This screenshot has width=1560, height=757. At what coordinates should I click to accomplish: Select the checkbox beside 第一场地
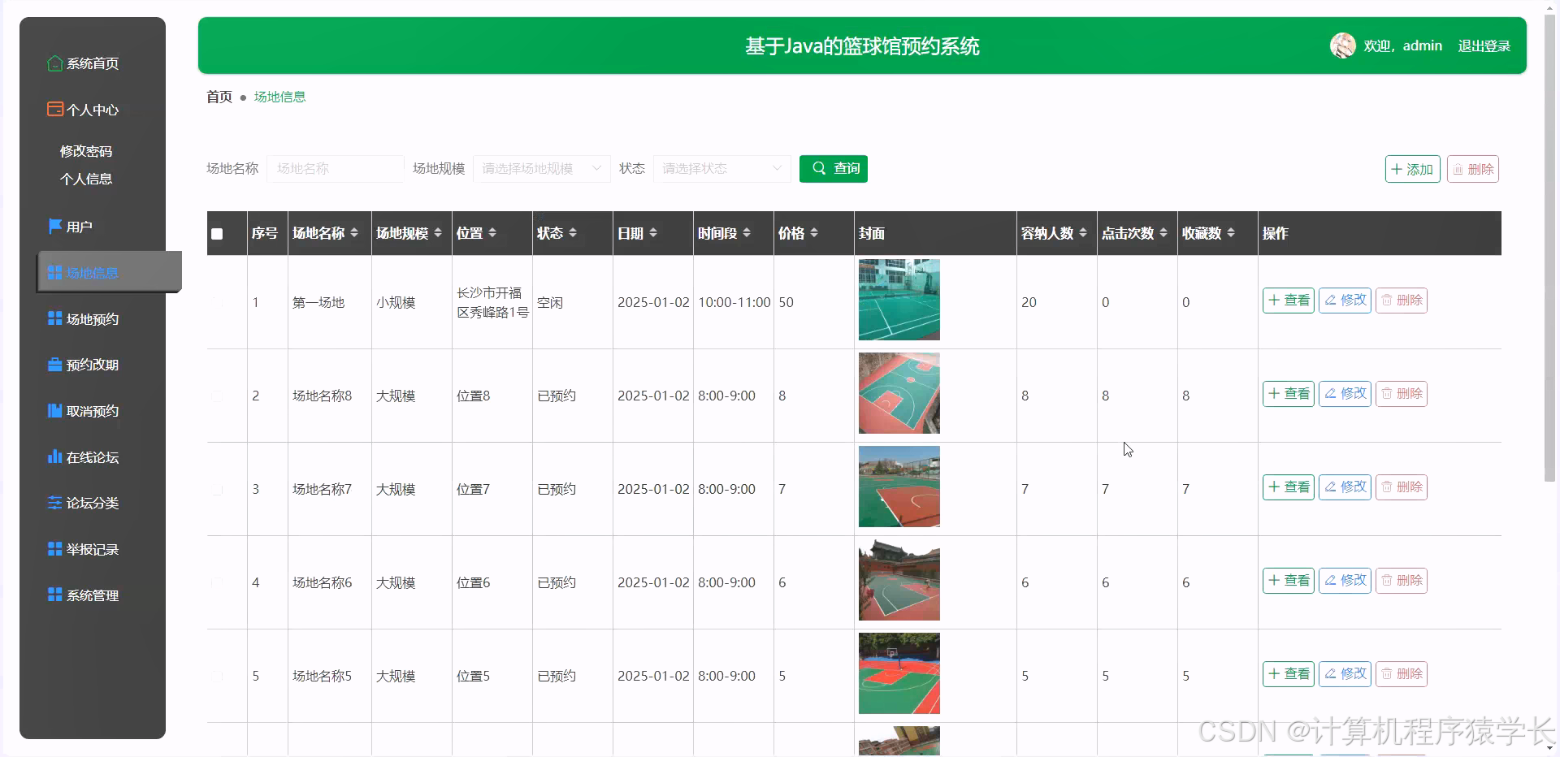216,302
